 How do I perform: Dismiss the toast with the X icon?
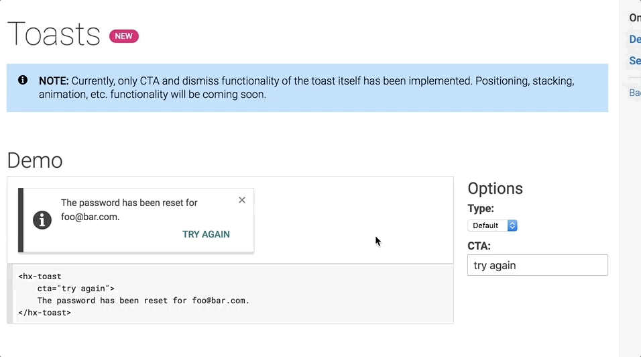(242, 200)
